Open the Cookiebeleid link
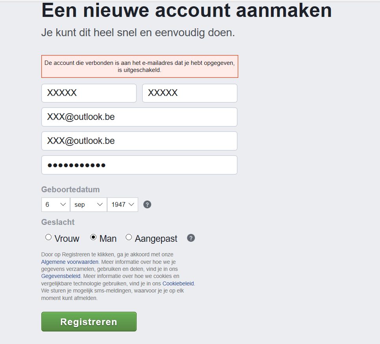Viewport: 380px width, 344px height. [178, 283]
